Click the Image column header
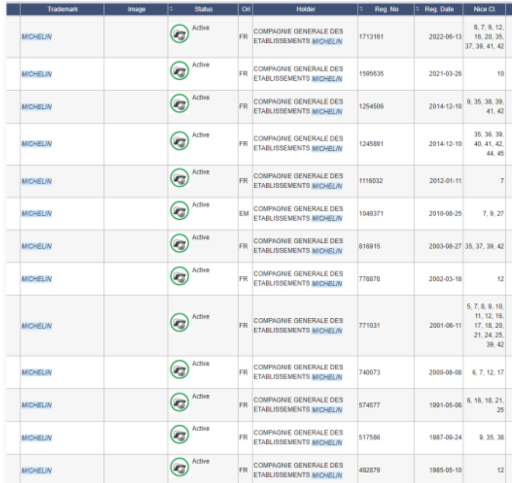The width and height of the screenshot is (512, 483). point(136,9)
